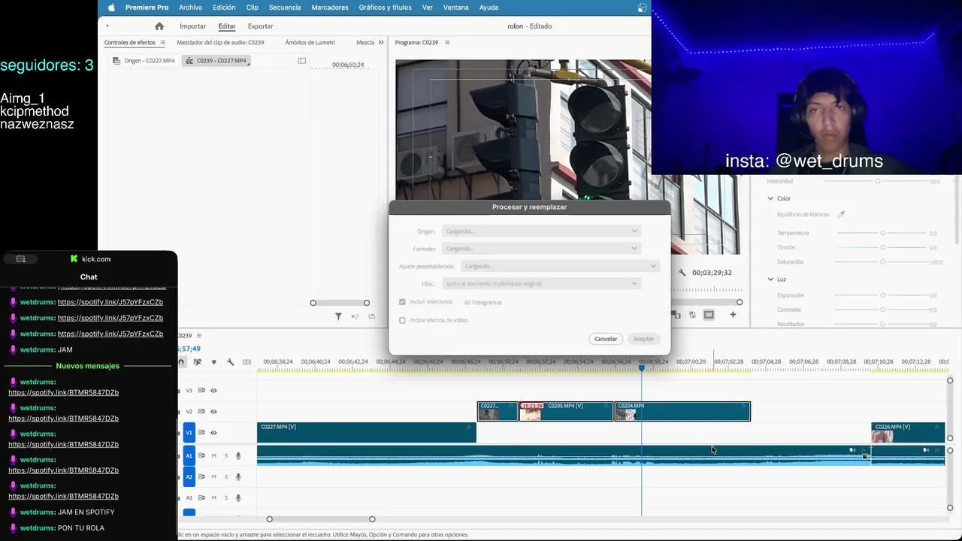The image size is (962, 541).
Task: Open the latest Spotify BTMR5847DZb chat link
Action: pyautogui.click(x=63, y=497)
